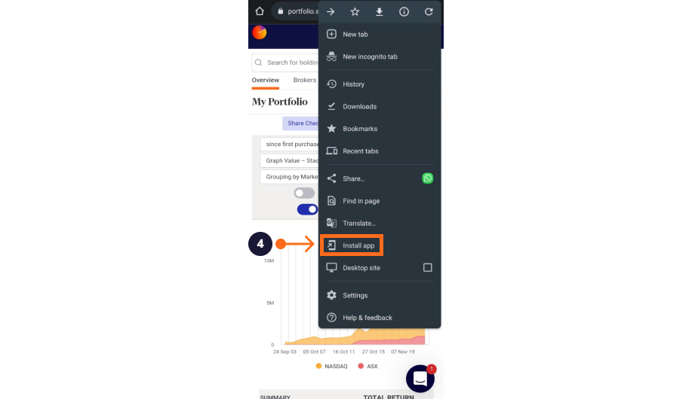Click the forward arrow icon

331,12
